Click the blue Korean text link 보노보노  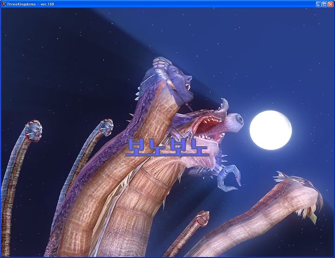click(x=167, y=147)
